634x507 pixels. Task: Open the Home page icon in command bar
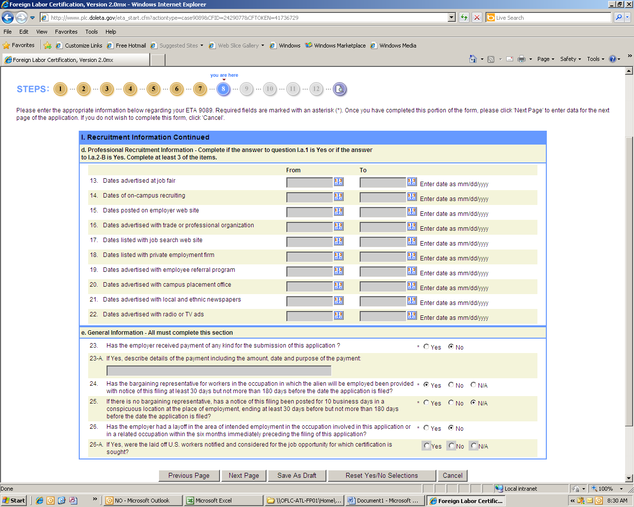(x=473, y=59)
